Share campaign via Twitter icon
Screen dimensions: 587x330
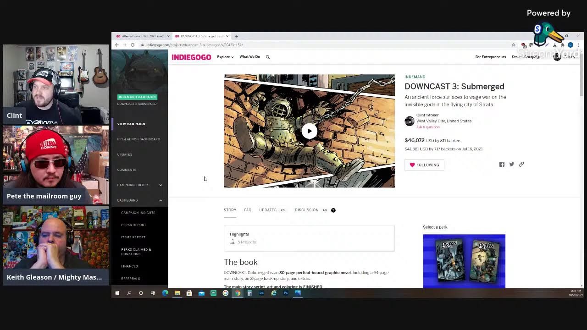coord(511,165)
